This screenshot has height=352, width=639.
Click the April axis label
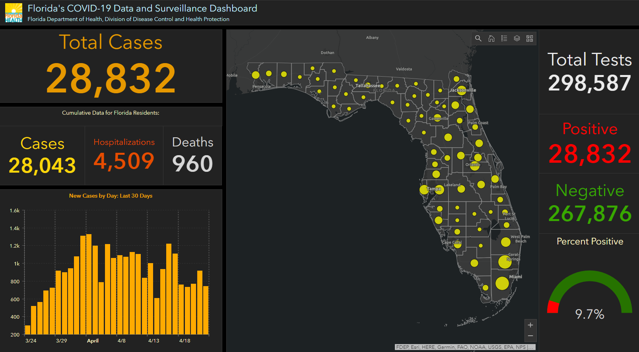93,340
